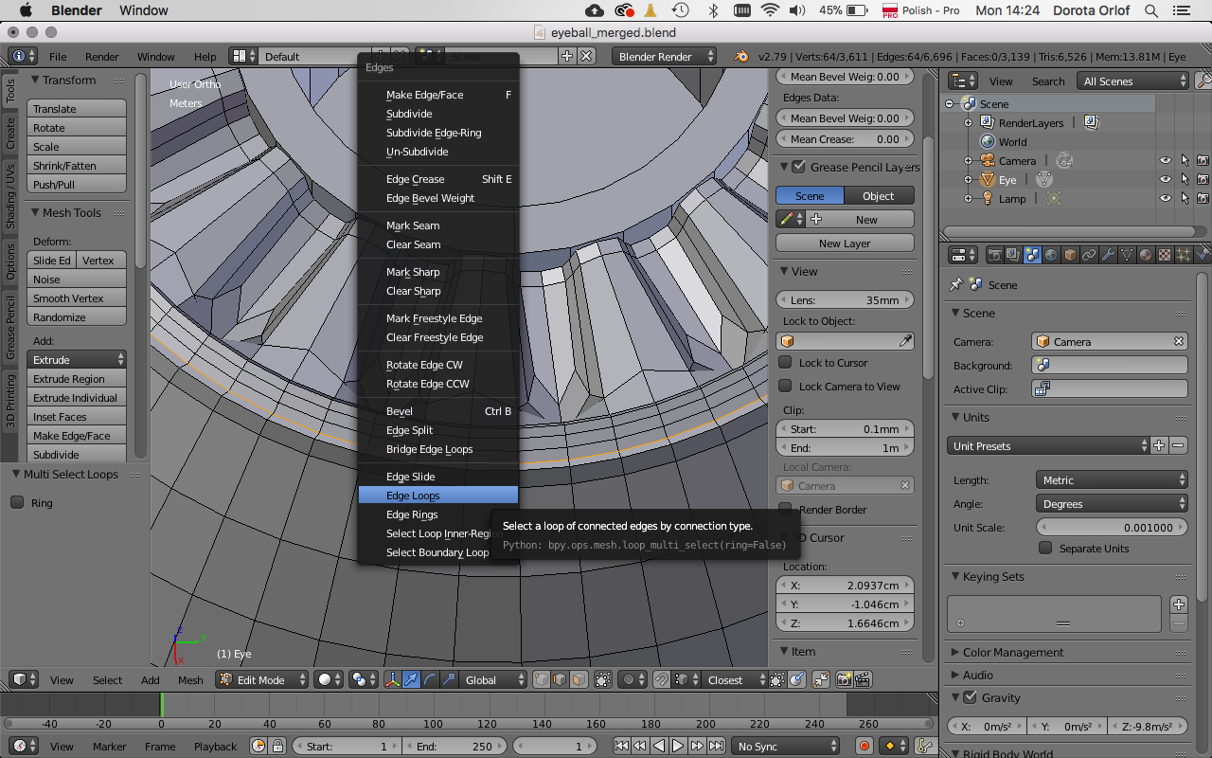Pin the Scene properties context
1212x758 pixels.
click(956, 284)
